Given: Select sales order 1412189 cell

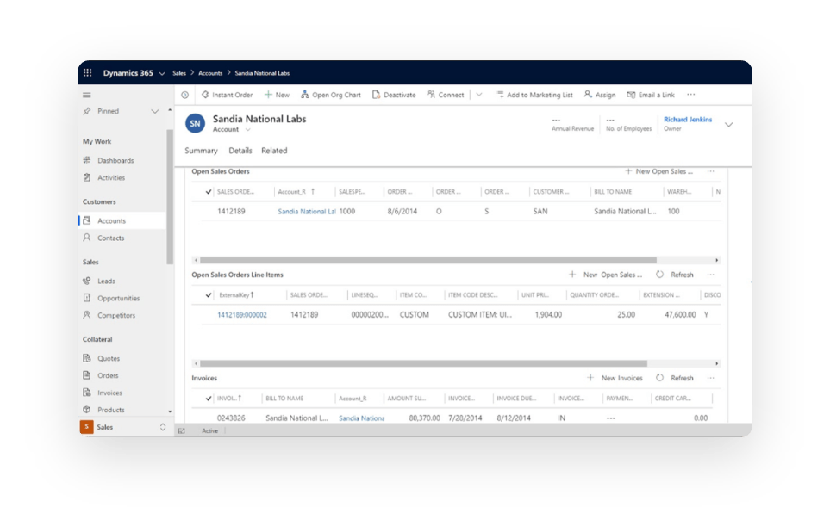Looking at the screenshot, I should (x=231, y=212).
